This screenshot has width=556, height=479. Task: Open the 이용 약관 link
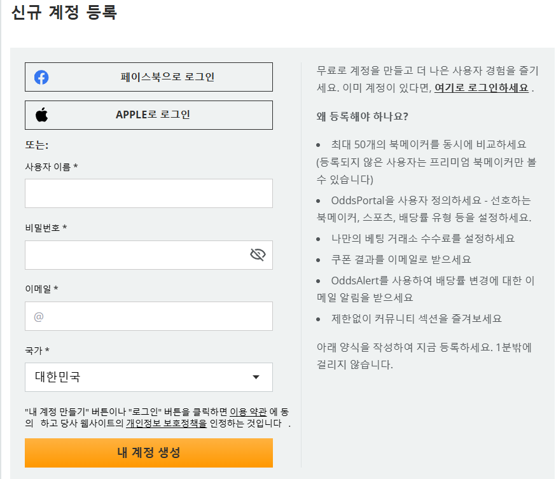[x=248, y=412]
